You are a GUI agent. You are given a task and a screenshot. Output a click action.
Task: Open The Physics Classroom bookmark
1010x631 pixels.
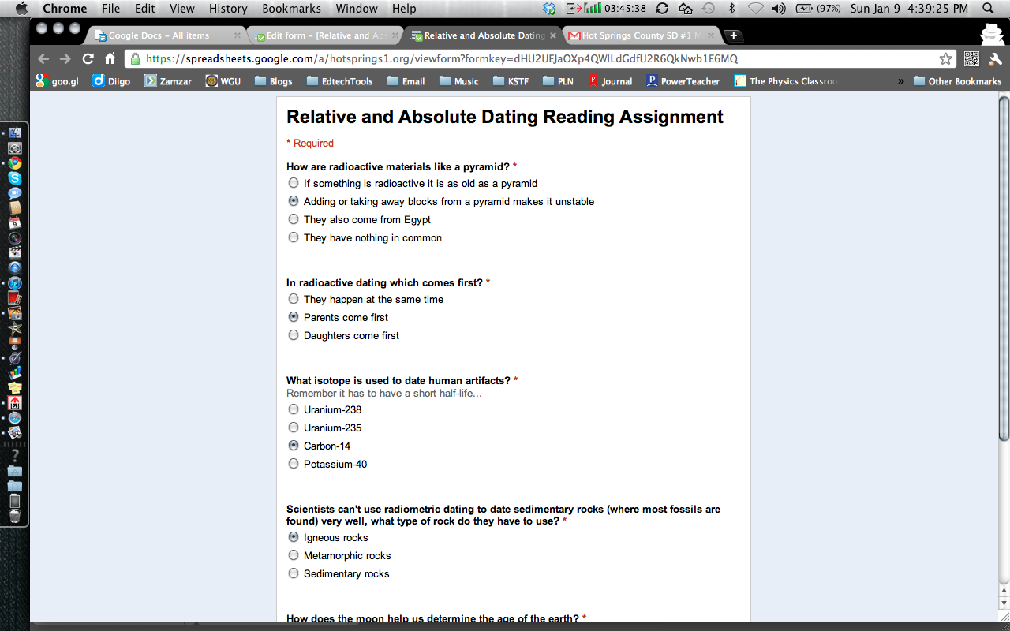coord(786,81)
